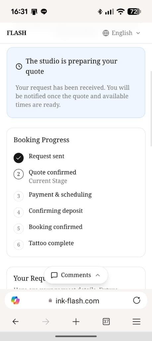
Task: Open the browser hamburger menu
Action: click(136, 322)
